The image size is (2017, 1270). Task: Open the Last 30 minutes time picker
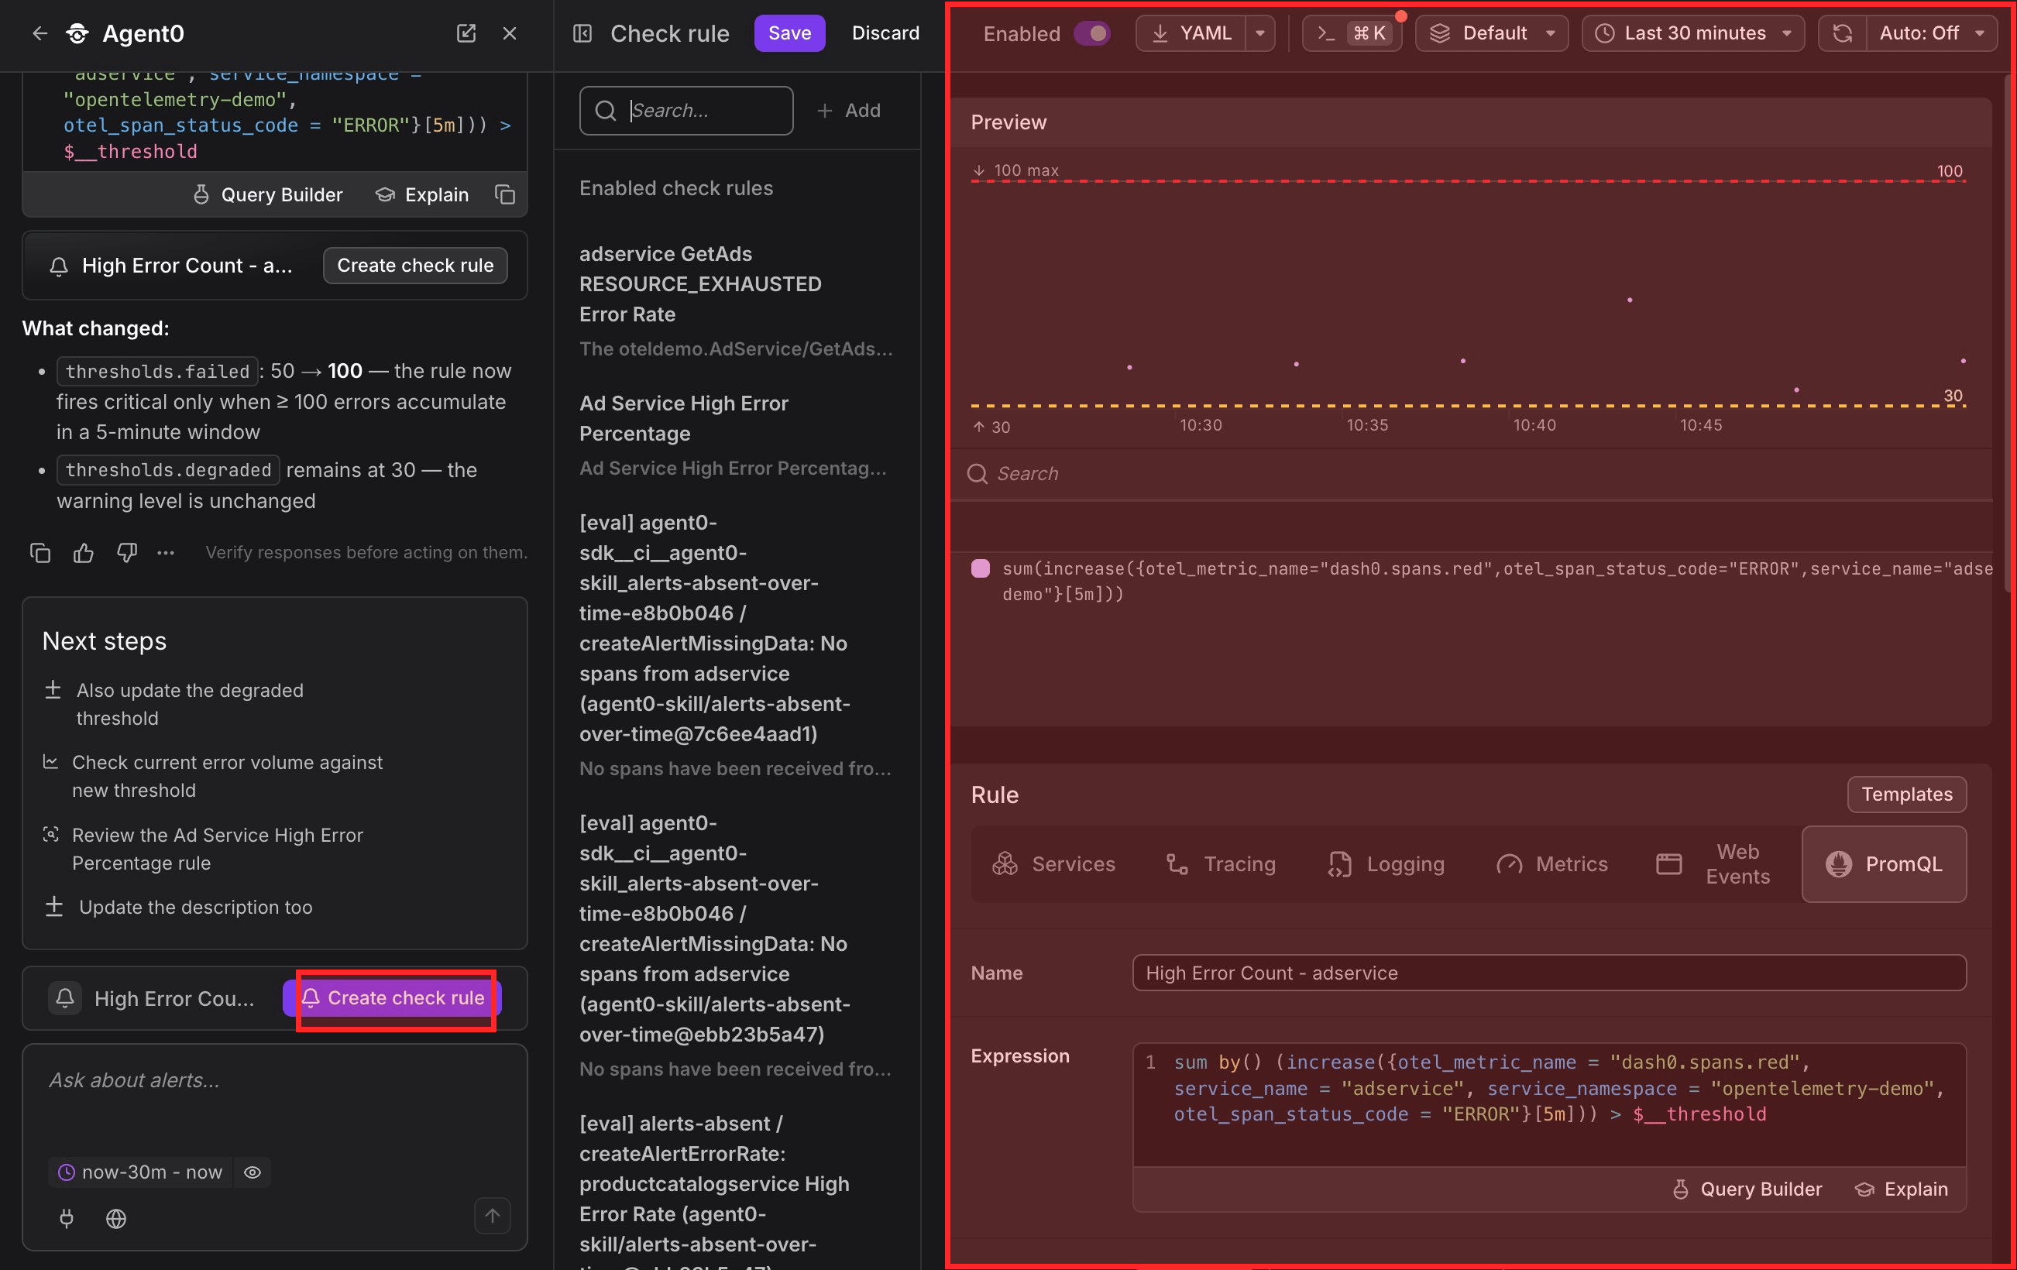click(1693, 33)
